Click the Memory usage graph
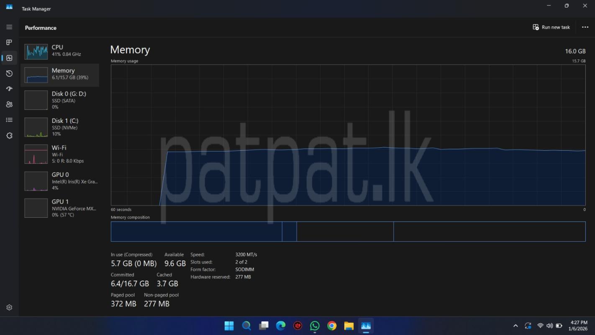Image resolution: width=595 pixels, height=335 pixels. click(348, 135)
